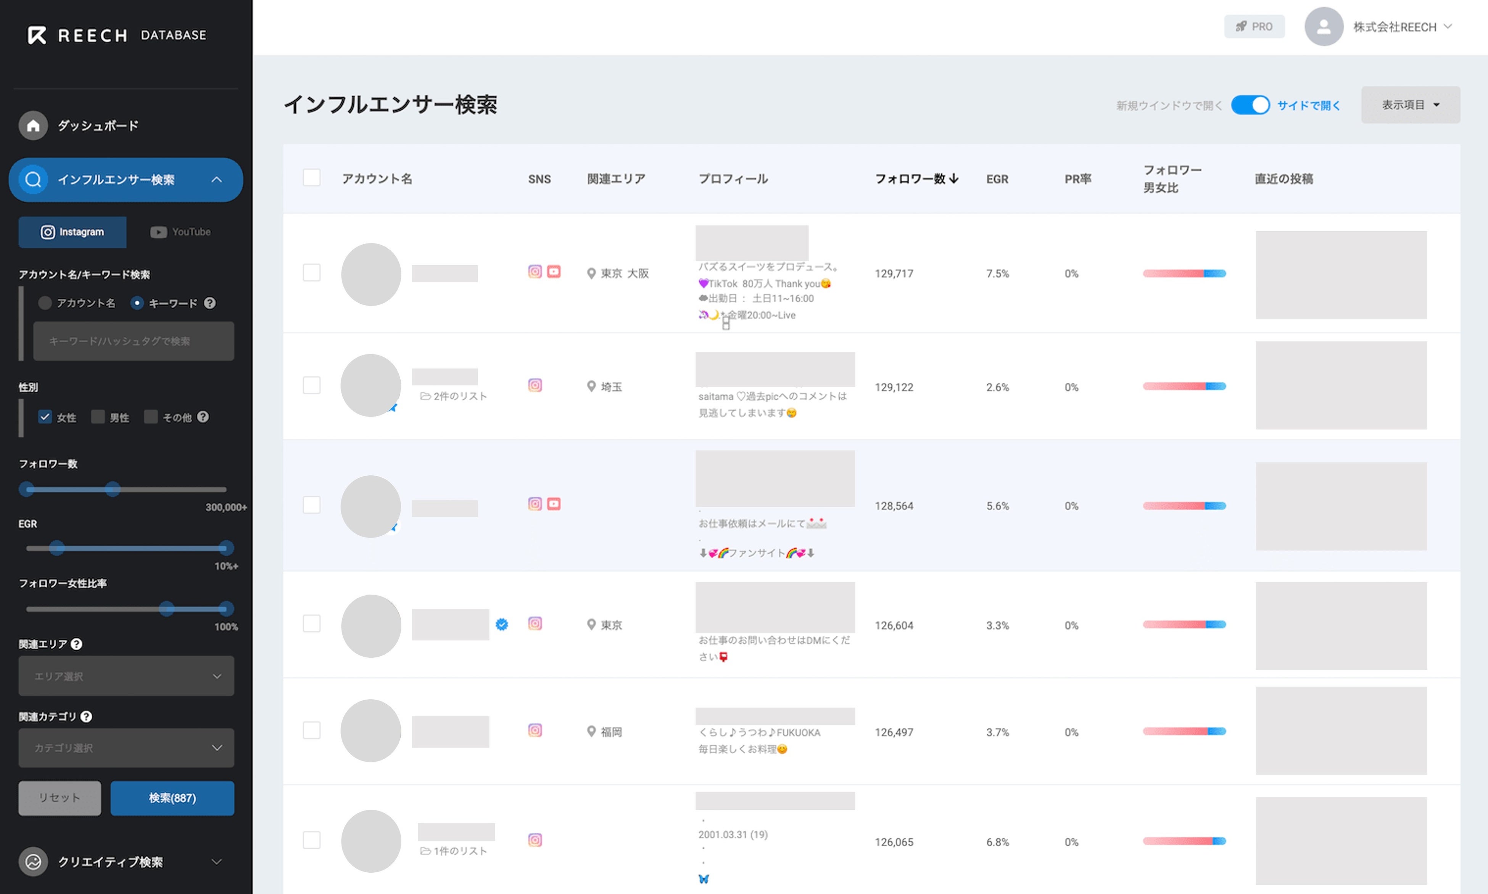This screenshot has width=1488, height=894.
Task: Click the keyword search help question icon
Action: tap(209, 303)
